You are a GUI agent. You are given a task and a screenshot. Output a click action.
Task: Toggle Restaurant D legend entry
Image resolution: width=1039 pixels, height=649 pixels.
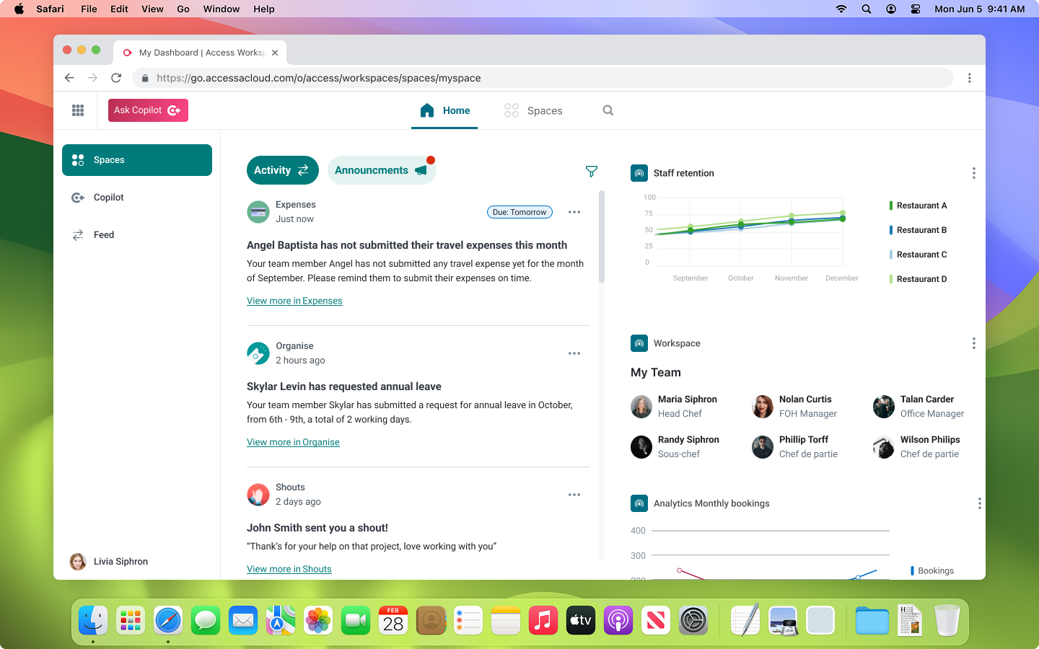(921, 279)
